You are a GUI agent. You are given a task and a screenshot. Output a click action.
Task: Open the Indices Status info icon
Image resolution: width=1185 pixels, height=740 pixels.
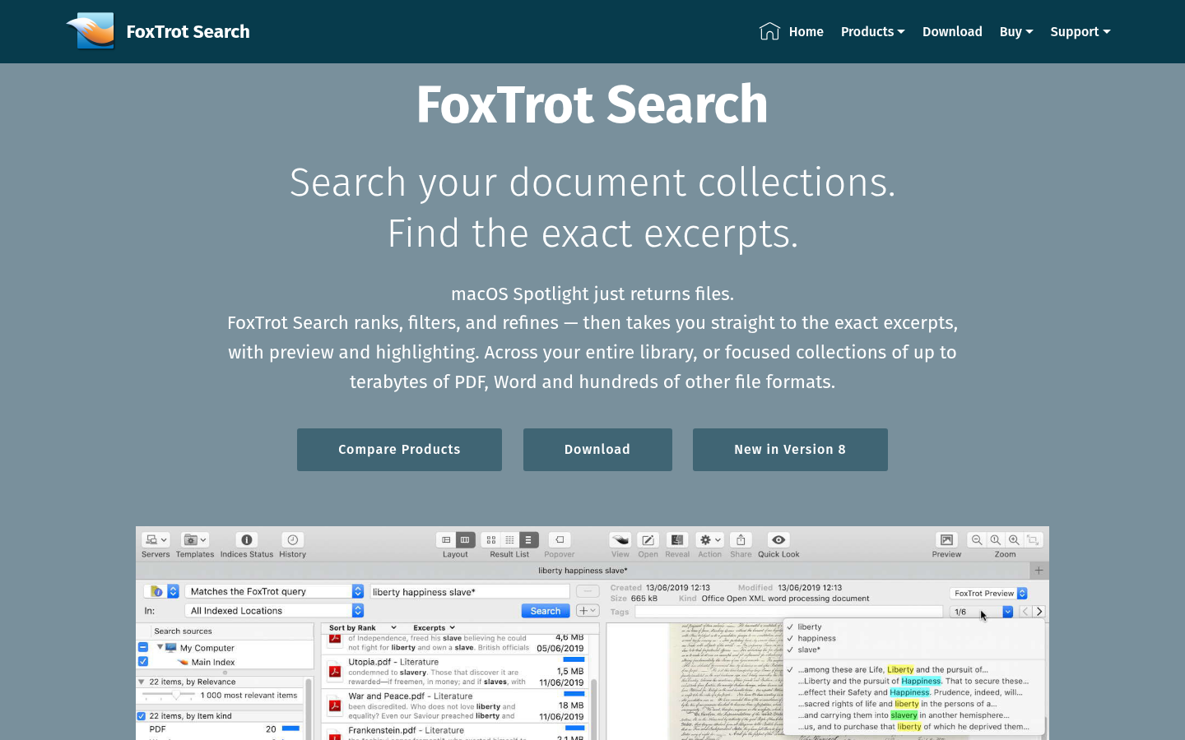click(x=246, y=540)
